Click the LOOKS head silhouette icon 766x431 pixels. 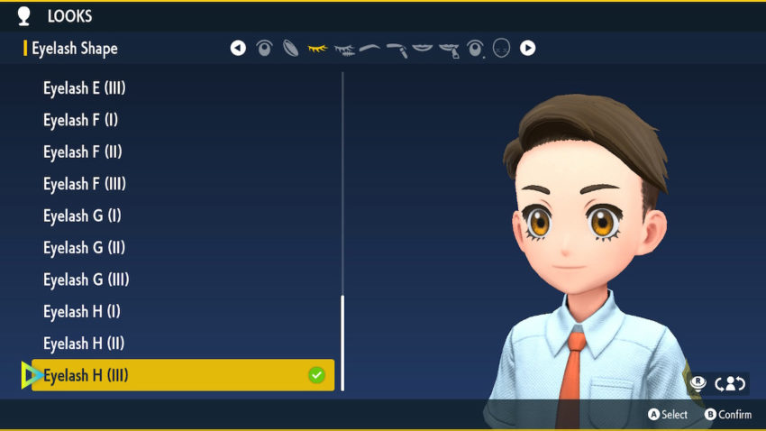[x=24, y=16]
